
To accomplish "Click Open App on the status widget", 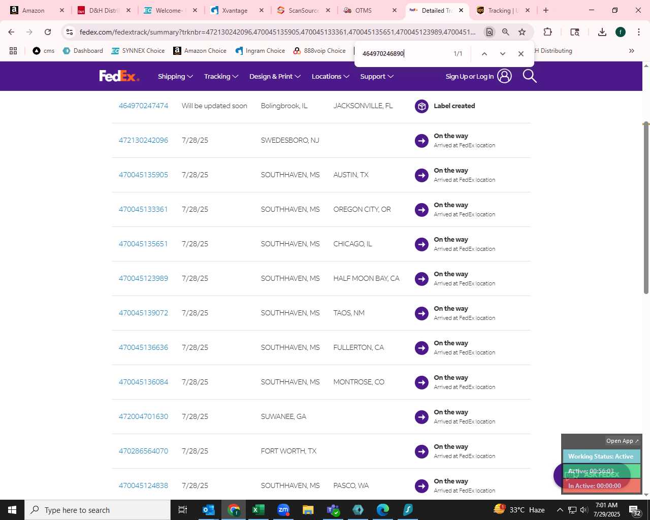I will pos(622,441).
